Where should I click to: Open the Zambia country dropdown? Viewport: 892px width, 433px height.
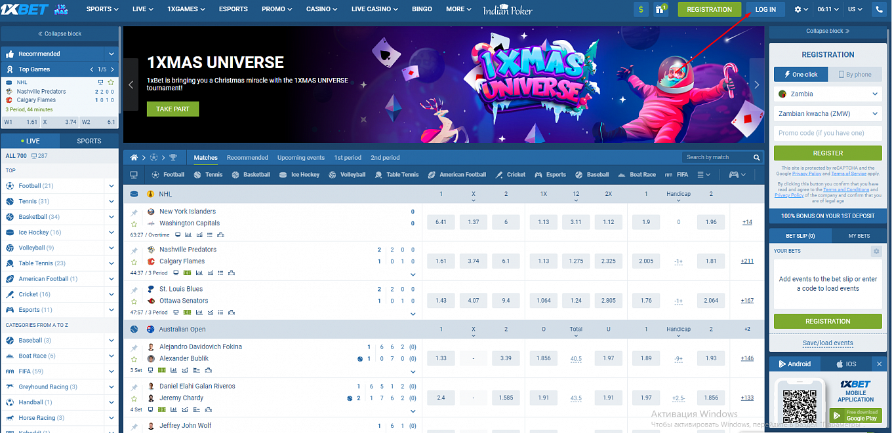click(828, 94)
